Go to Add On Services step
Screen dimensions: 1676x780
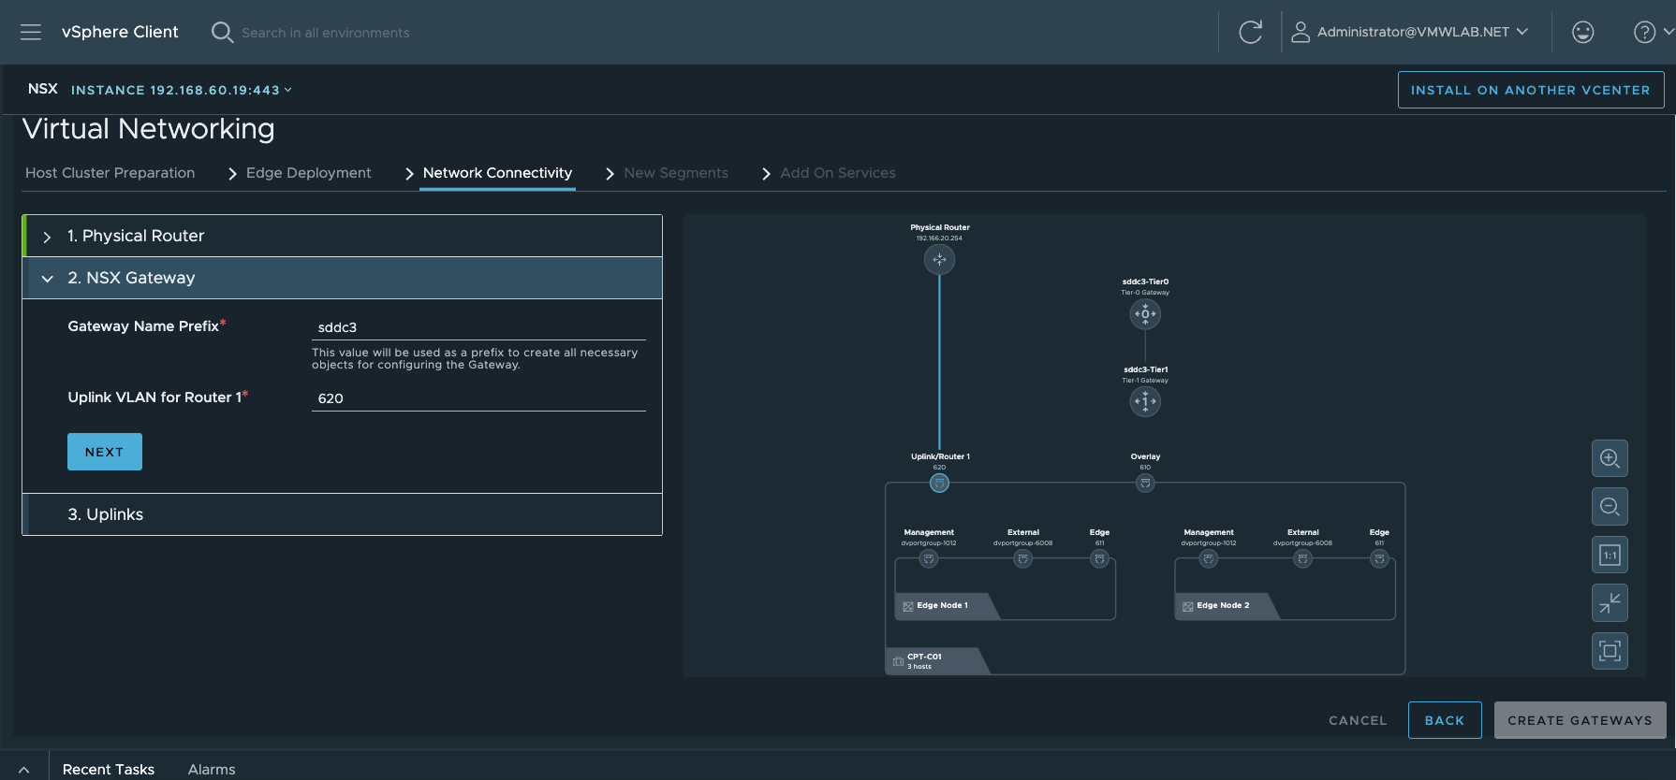pyautogui.click(x=838, y=173)
